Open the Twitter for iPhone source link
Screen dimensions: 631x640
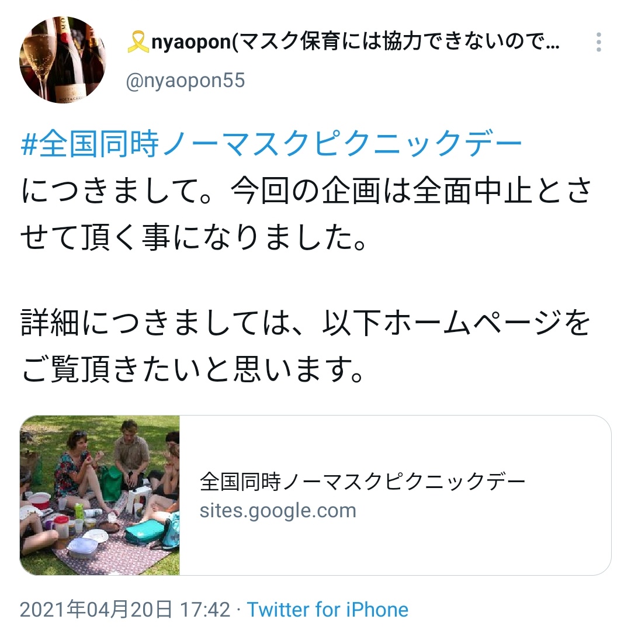328,610
